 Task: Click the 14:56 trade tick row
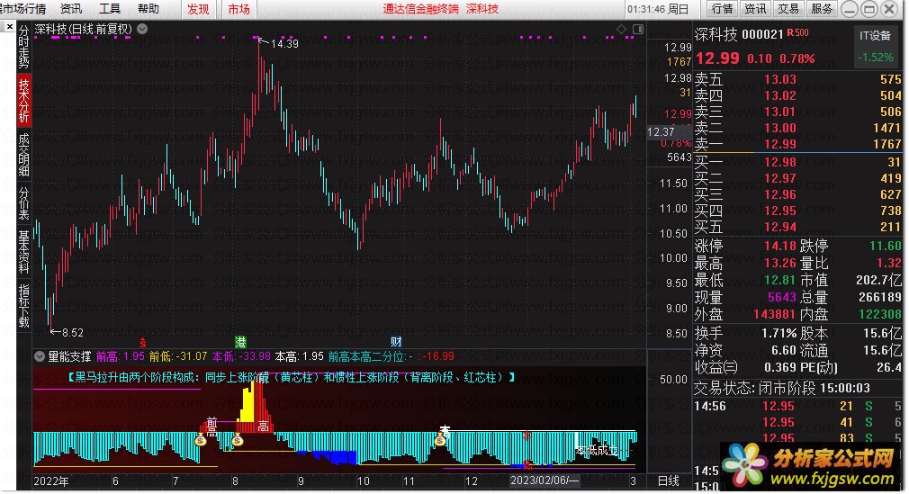click(797, 407)
